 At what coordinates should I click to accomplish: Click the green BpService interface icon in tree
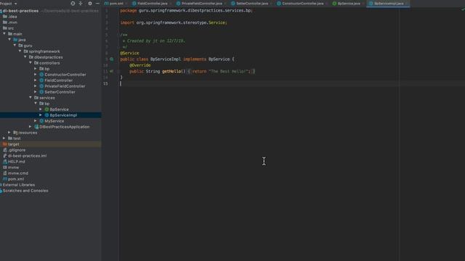tap(46, 109)
